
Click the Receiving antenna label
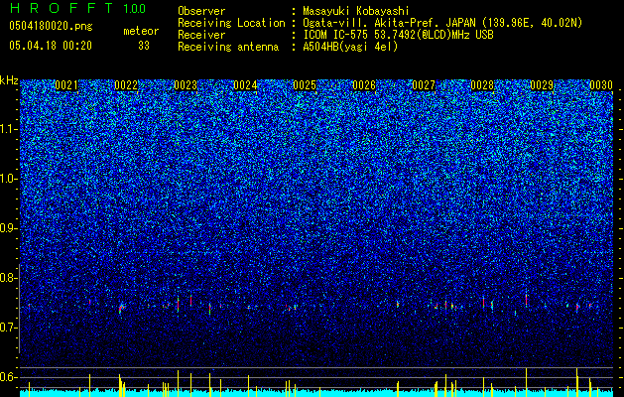click(x=228, y=47)
